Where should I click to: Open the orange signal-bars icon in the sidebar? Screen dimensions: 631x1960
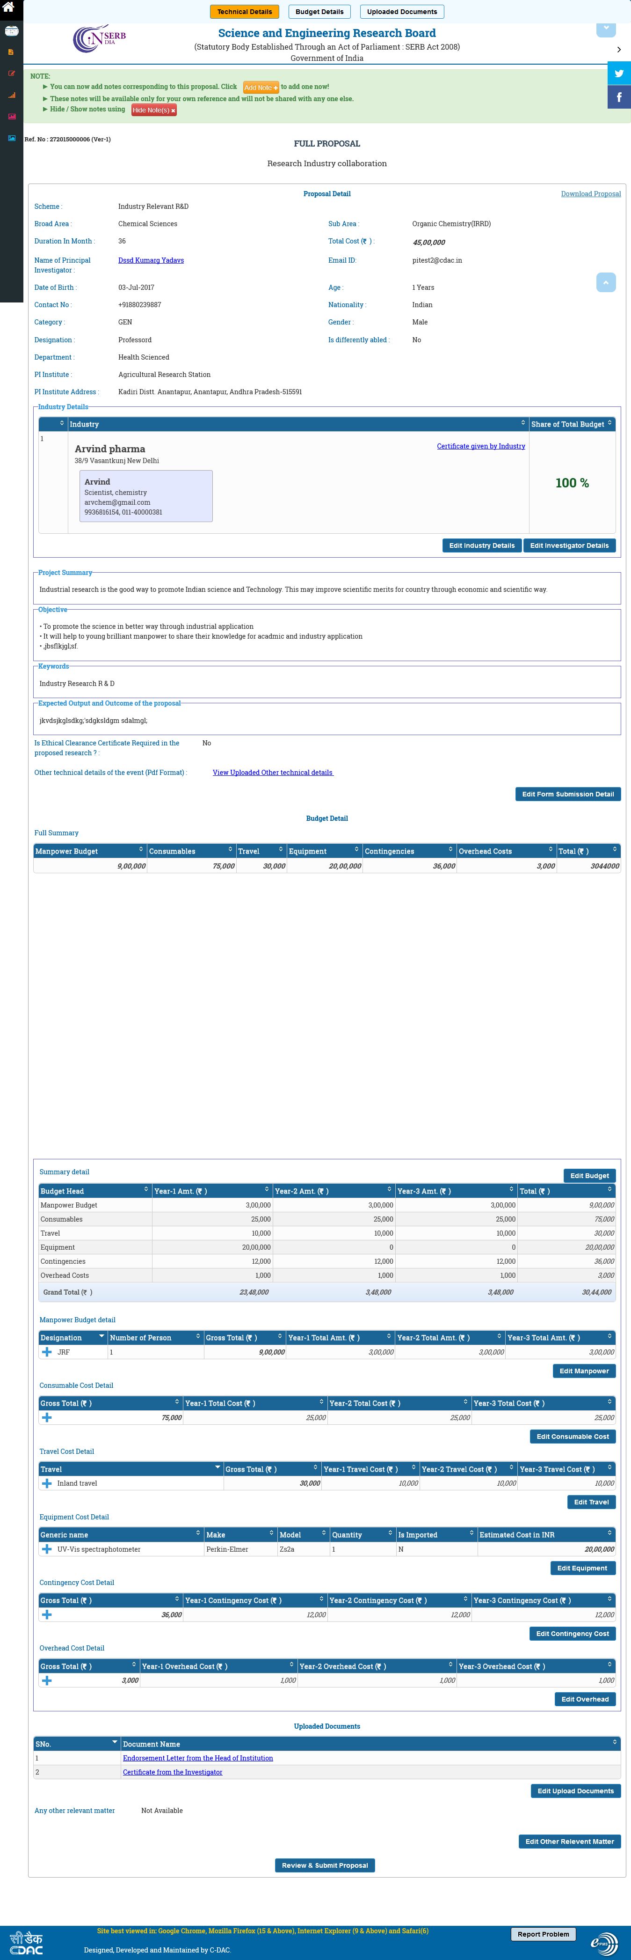click(x=11, y=95)
